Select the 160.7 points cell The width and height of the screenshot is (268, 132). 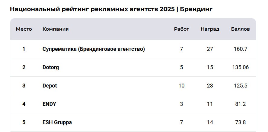[x=241, y=49]
